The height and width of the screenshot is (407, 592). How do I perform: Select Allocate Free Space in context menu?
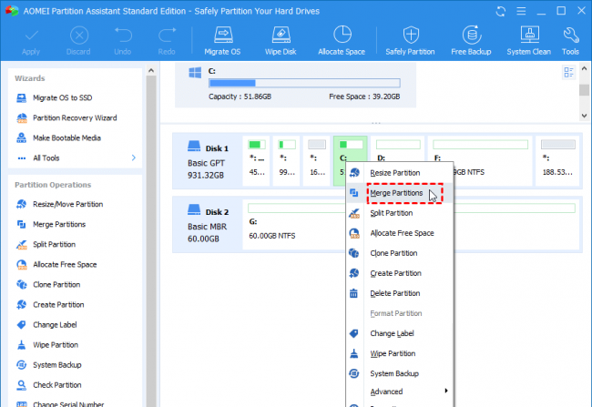(400, 233)
